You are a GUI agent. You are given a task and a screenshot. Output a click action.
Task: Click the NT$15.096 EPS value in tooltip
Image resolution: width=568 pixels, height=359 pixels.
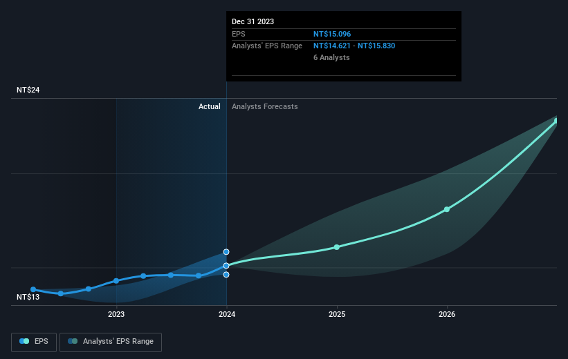(x=332, y=34)
